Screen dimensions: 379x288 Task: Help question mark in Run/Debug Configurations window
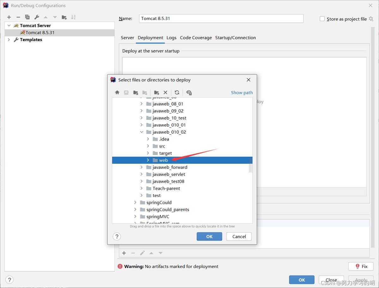click(x=9, y=280)
